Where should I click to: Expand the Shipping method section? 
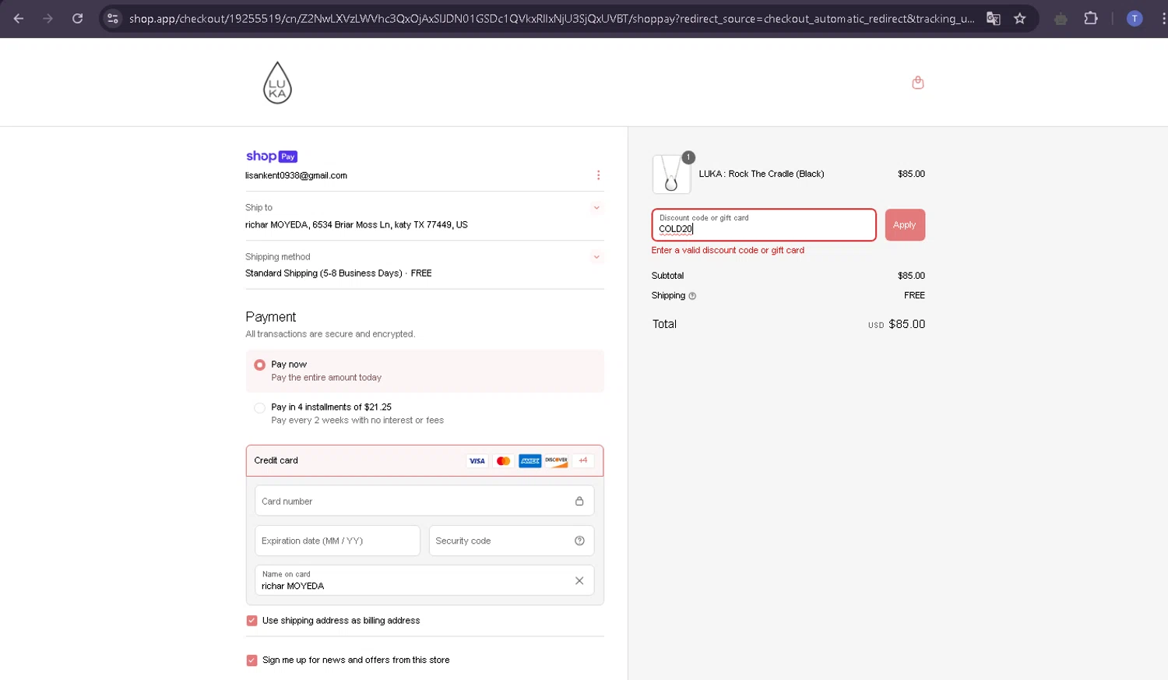click(x=596, y=257)
